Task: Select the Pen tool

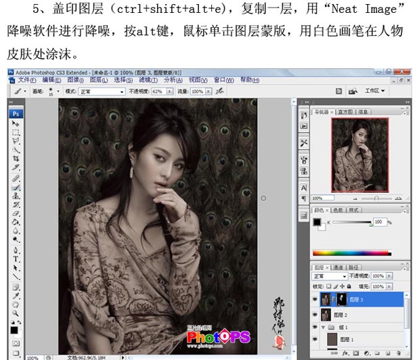Action: click(x=16, y=251)
